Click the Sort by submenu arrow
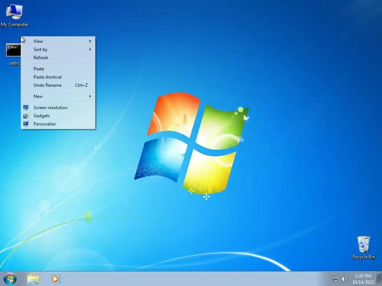The height and width of the screenshot is (286, 382). (90, 50)
